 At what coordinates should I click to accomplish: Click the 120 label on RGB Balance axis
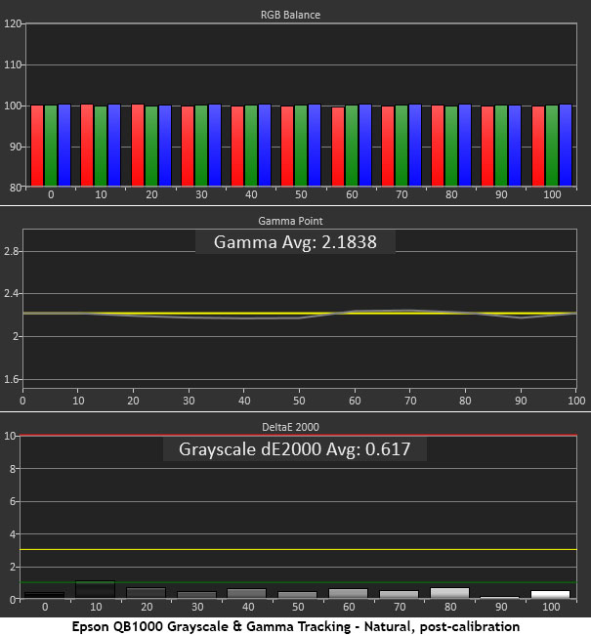tap(12, 23)
